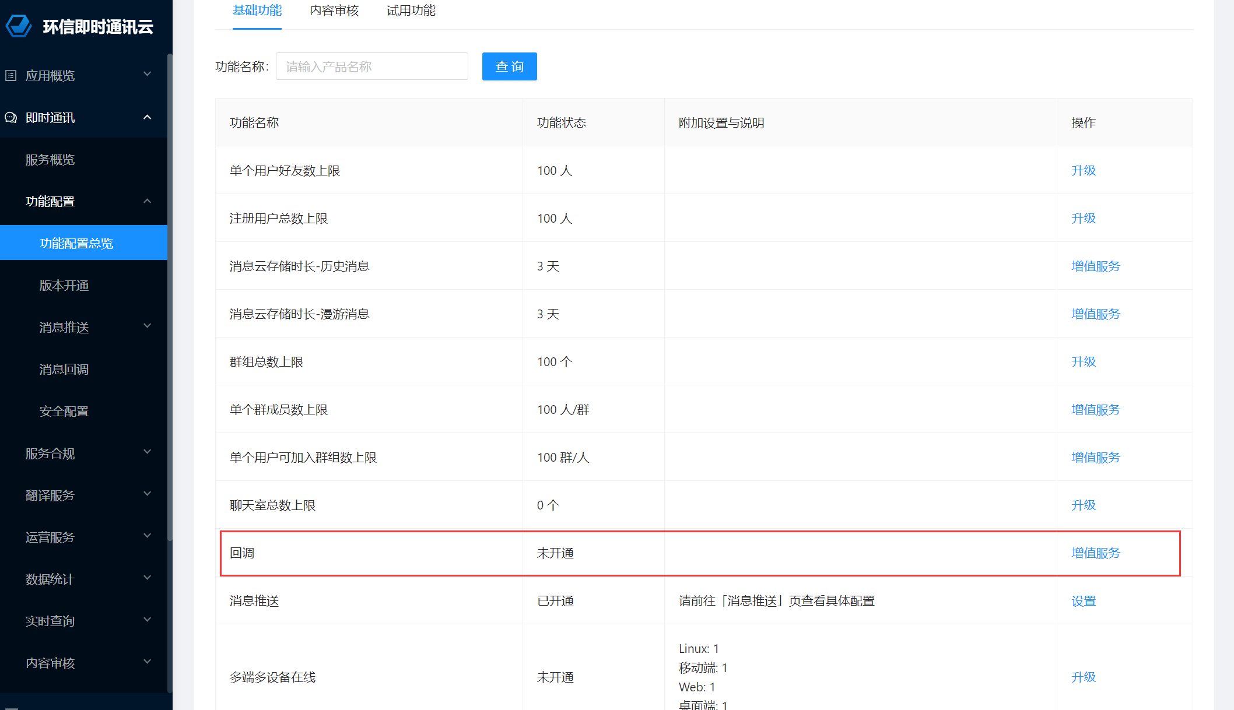
Task: Click 升级 for 聊天室总数上限
Action: [1084, 505]
